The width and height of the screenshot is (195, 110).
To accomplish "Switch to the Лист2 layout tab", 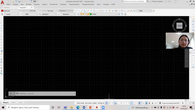I will tap(21, 103).
